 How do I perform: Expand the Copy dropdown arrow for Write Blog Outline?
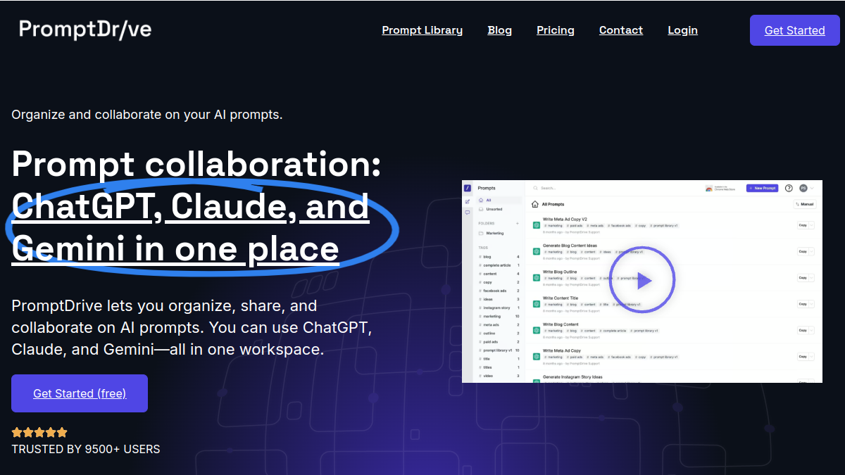pyautogui.click(x=812, y=277)
